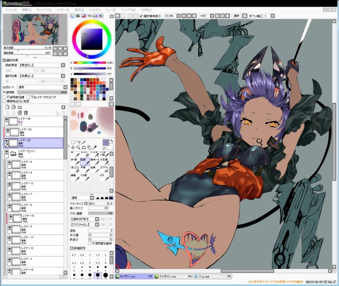Screen dimensions: 339x286
Task: Click the 通常 button in the top toolbar
Action: pos(236,16)
